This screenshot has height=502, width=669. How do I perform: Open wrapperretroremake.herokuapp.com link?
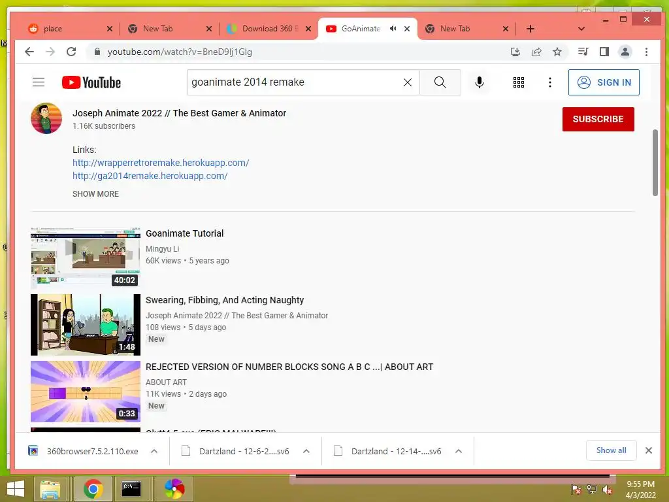point(161,163)
